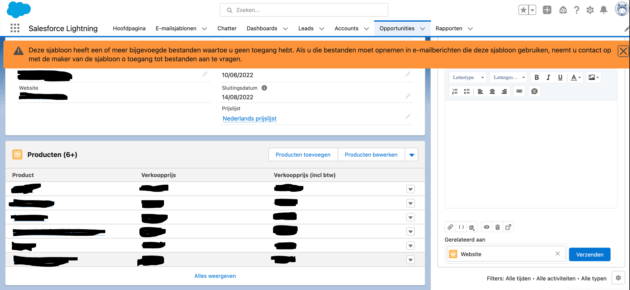
Task: Open the Dashboards tab
Action: (262, 28)
